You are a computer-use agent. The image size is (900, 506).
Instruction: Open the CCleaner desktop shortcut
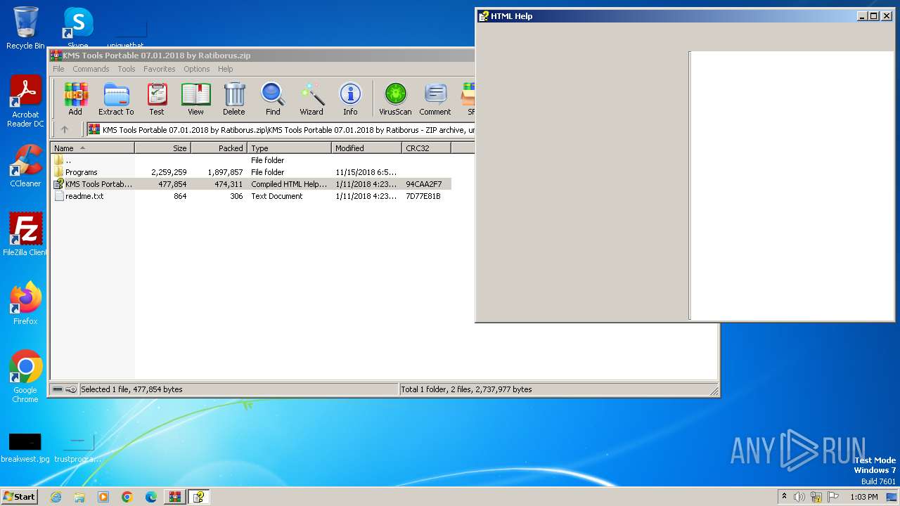[25, 166]
